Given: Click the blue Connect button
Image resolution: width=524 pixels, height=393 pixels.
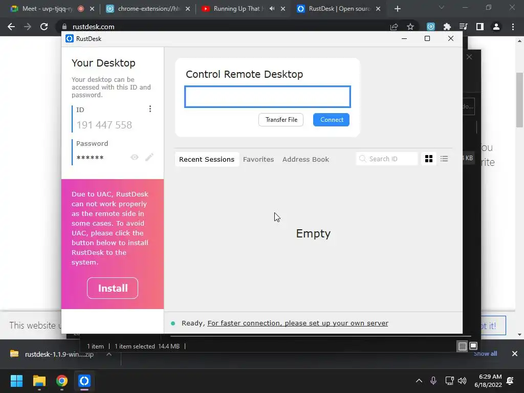Looking at the screenshot, I should pyautogui.click(x=331, y=120).
